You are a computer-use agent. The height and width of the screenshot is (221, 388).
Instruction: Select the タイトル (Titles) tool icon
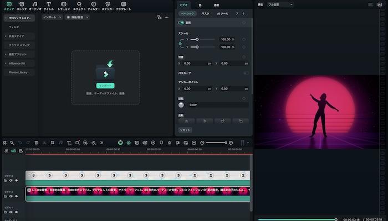pos(49,4)
